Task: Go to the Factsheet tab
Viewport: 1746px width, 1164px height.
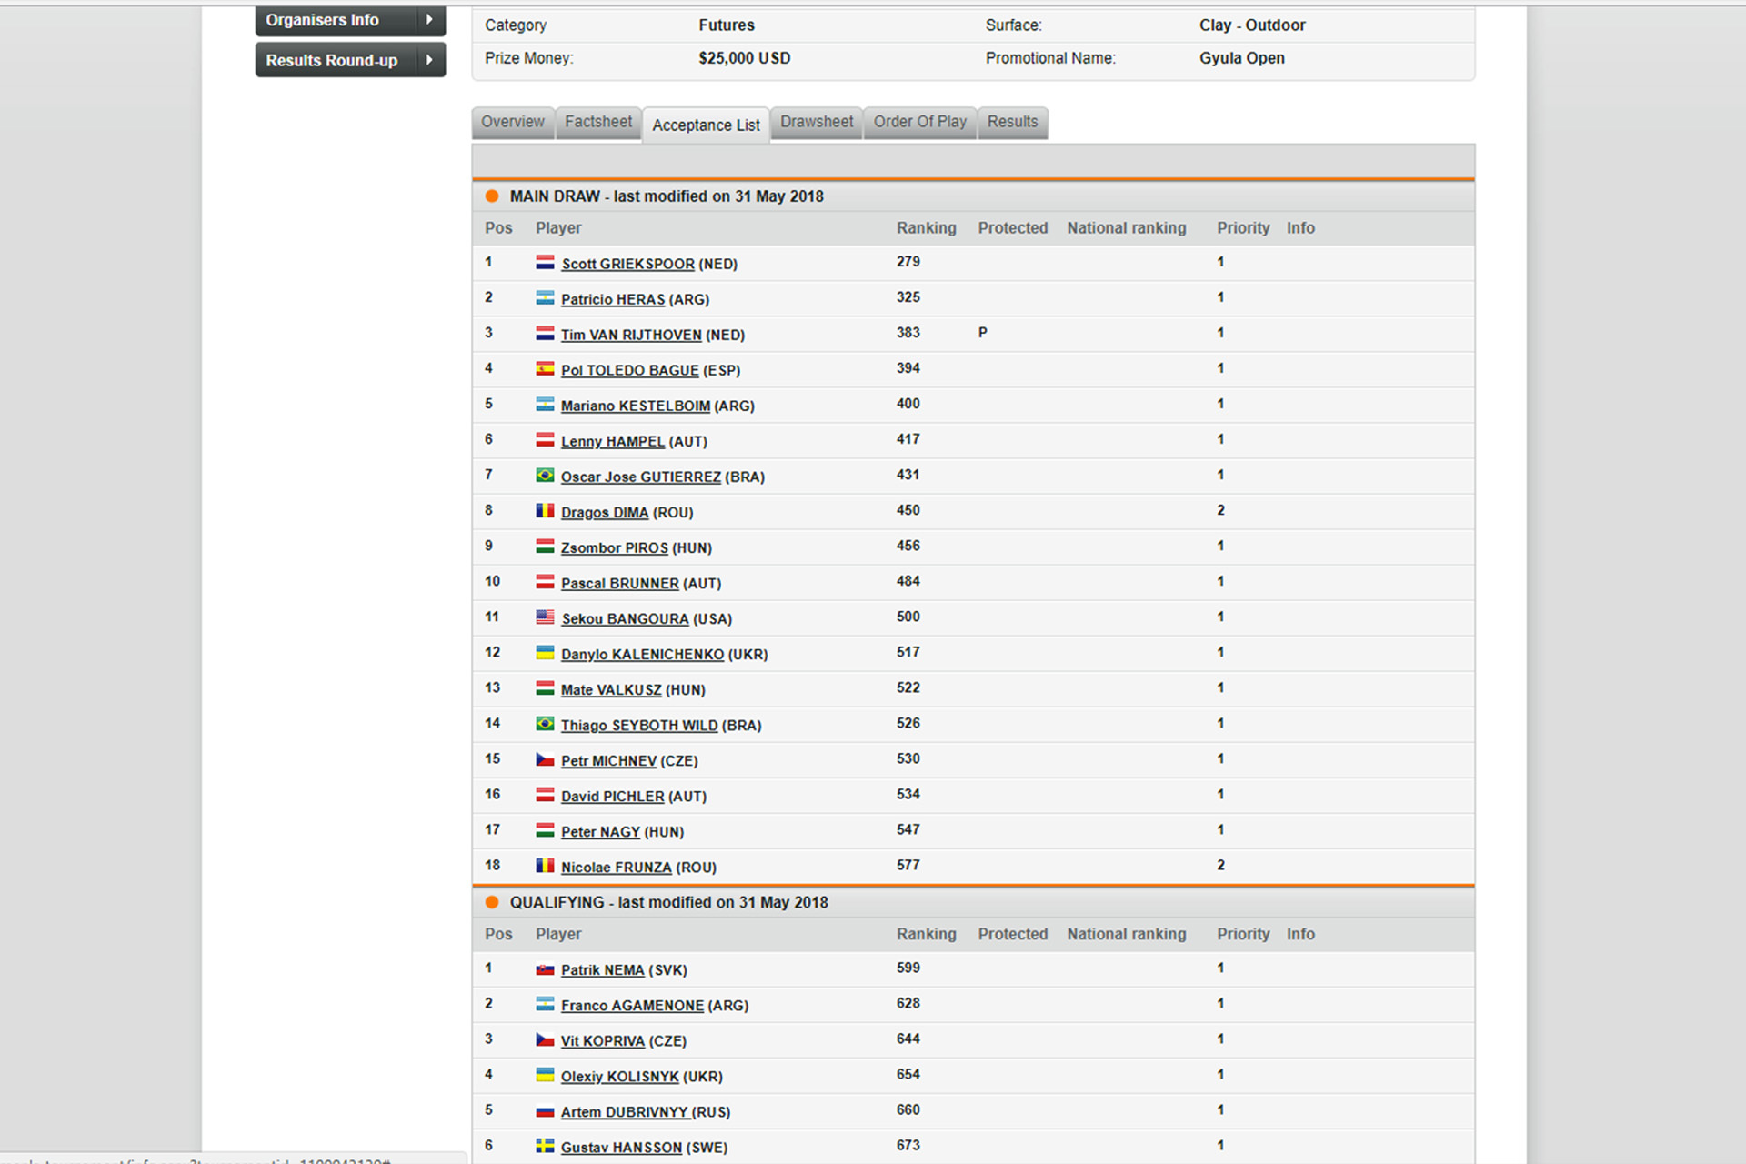Action: tap(597, 122)
